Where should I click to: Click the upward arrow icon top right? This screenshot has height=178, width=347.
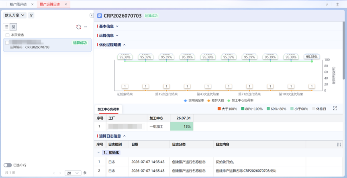tap(337, 4)
